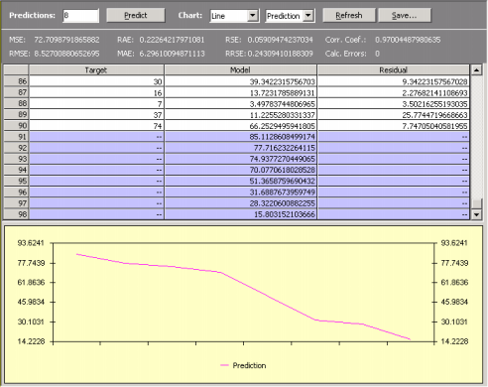
Task: Click Residual cell 25.7744719668663
Action: click(x=393, y=115)
